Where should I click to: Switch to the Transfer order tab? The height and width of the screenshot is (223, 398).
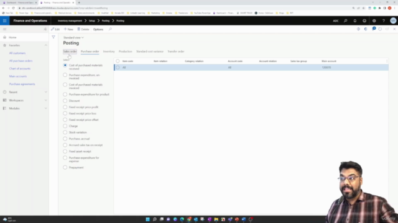pos(176,51)
